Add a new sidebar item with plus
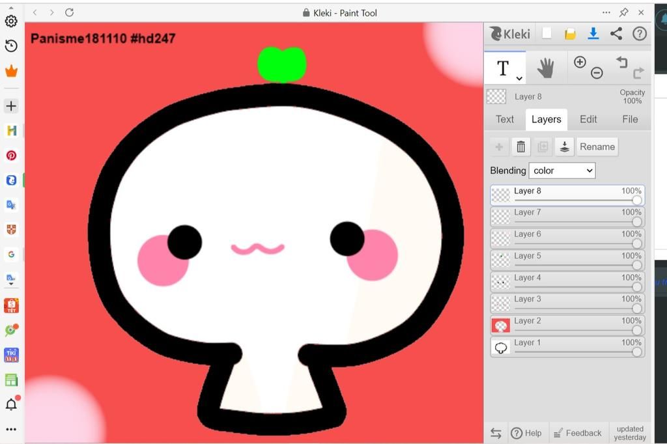Screen dimensions: 667x444 11,106
